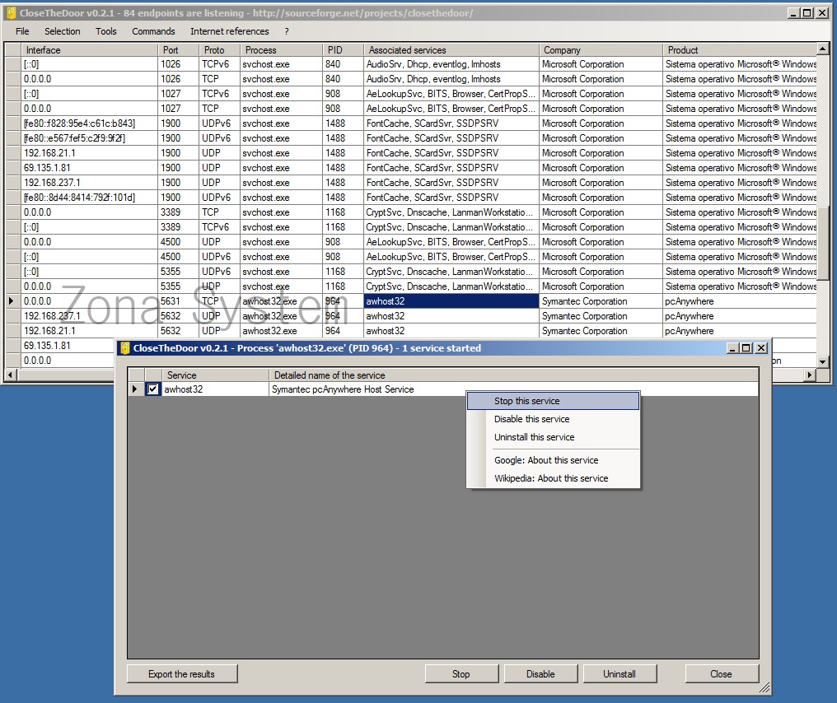Screen dimensions: 837x703
Task: Minimize the CloseTheDoor main window
Action: click(794, 13)
